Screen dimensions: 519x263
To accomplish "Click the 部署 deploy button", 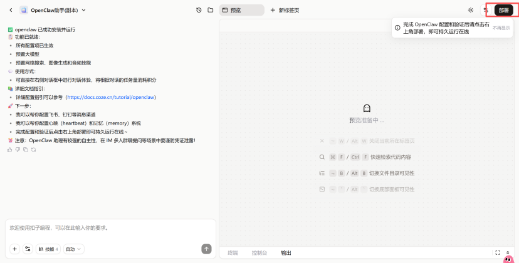I will point(504,10).
